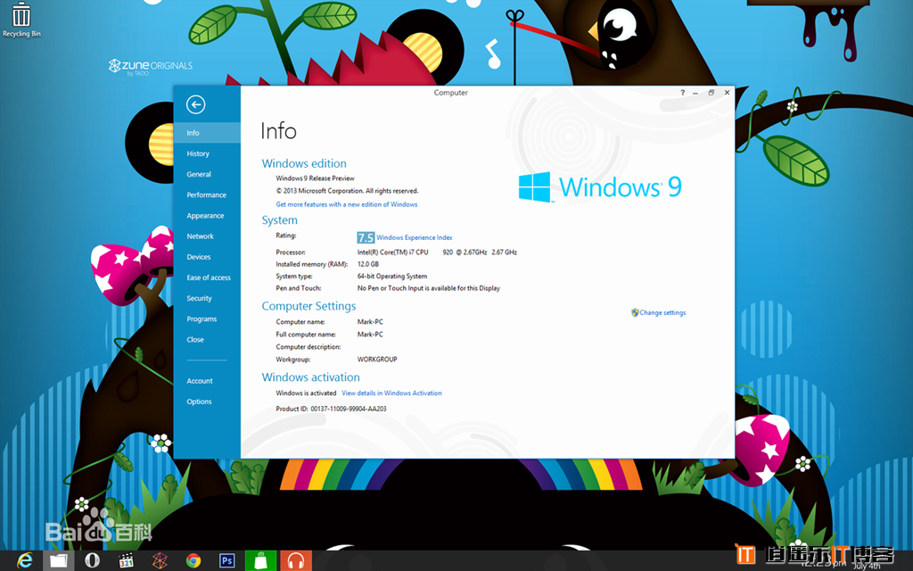Screen dimensions: 913x571
Task: Click the help question mark in the title bar
Action: point(682,93)
